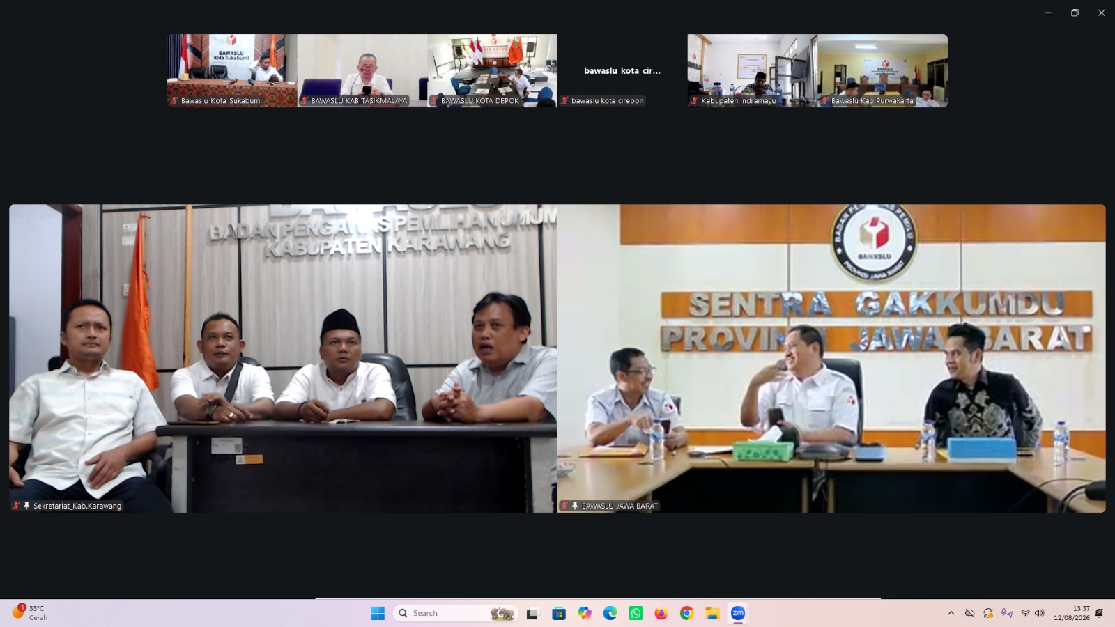The width and height of the screenshot is (1115, 627).
Task: Select the Kabupaten Indramayu video thumbnail
Action: coord(753,70)
